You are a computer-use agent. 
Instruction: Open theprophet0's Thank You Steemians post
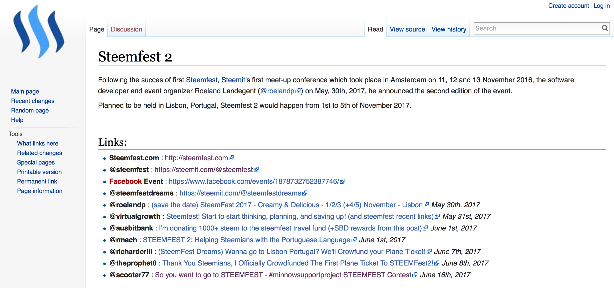pyautogui.click(x=298, y=263)
